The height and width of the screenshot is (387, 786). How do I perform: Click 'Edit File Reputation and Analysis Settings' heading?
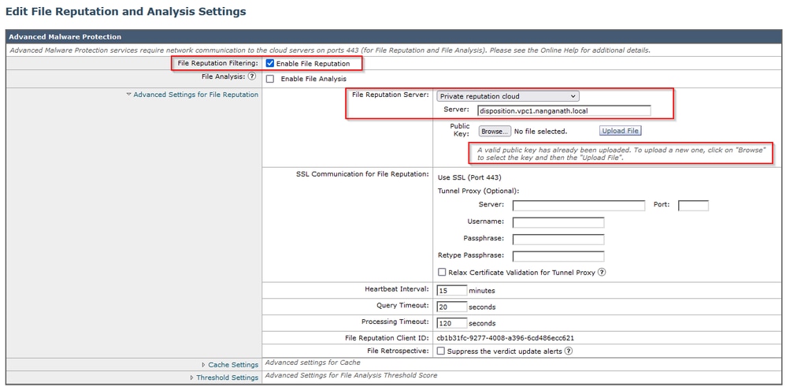126,11
